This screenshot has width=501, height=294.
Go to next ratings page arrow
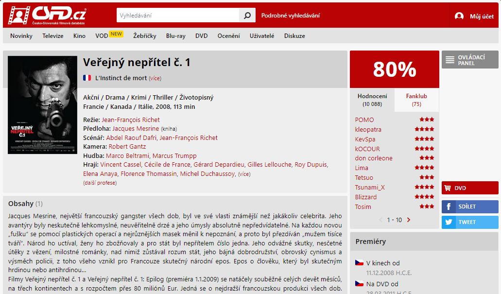click(408, 220)
